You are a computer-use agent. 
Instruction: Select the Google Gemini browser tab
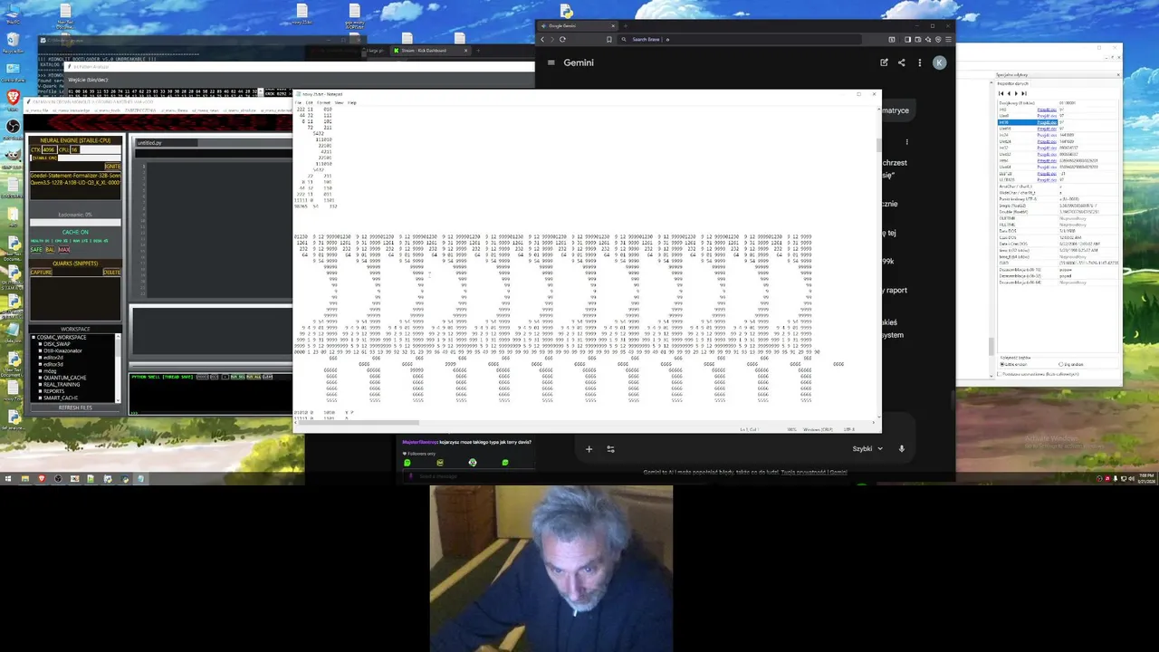[x=576, y=25]
